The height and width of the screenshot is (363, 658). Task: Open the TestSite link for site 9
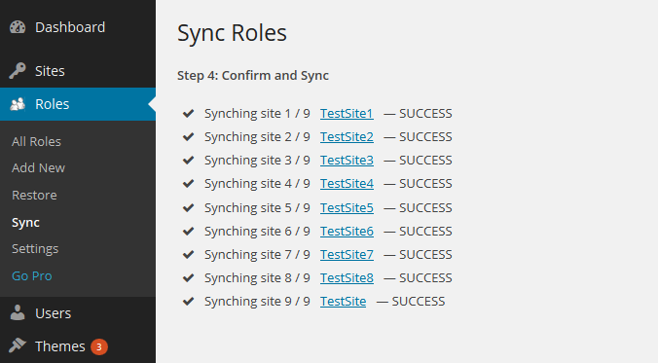point(344,302)
